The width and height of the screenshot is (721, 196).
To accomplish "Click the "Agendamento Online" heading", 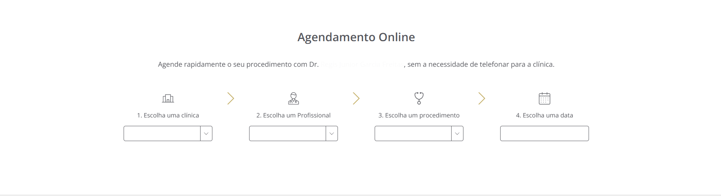I will 356,37.
